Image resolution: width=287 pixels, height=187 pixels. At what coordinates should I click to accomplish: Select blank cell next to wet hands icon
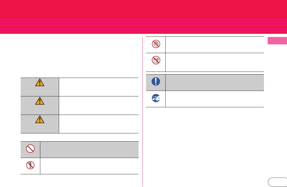point(215,45)
